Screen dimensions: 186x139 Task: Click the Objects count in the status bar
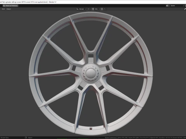154,138
